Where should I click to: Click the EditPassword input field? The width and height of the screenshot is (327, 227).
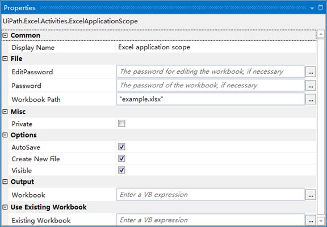211,72
